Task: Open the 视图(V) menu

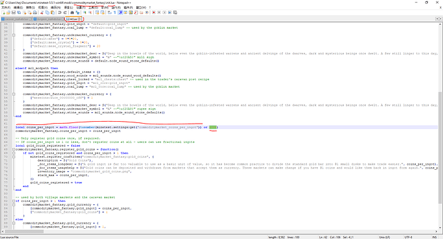Action: [x=42, y=8]
